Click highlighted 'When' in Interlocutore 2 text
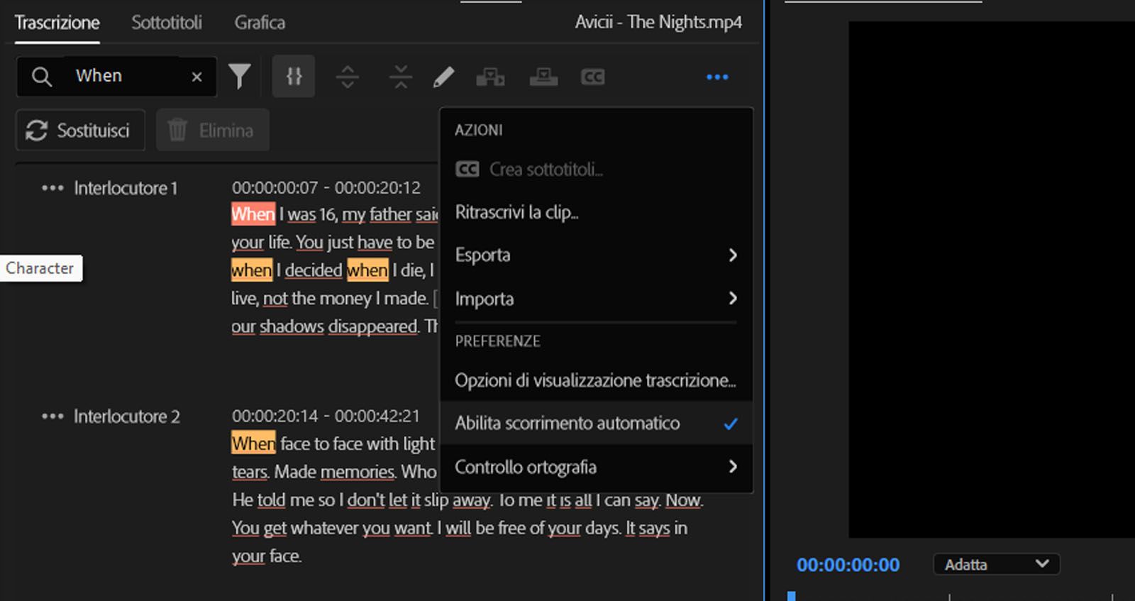Screen dimensions: 1135x601 [253, 443]
